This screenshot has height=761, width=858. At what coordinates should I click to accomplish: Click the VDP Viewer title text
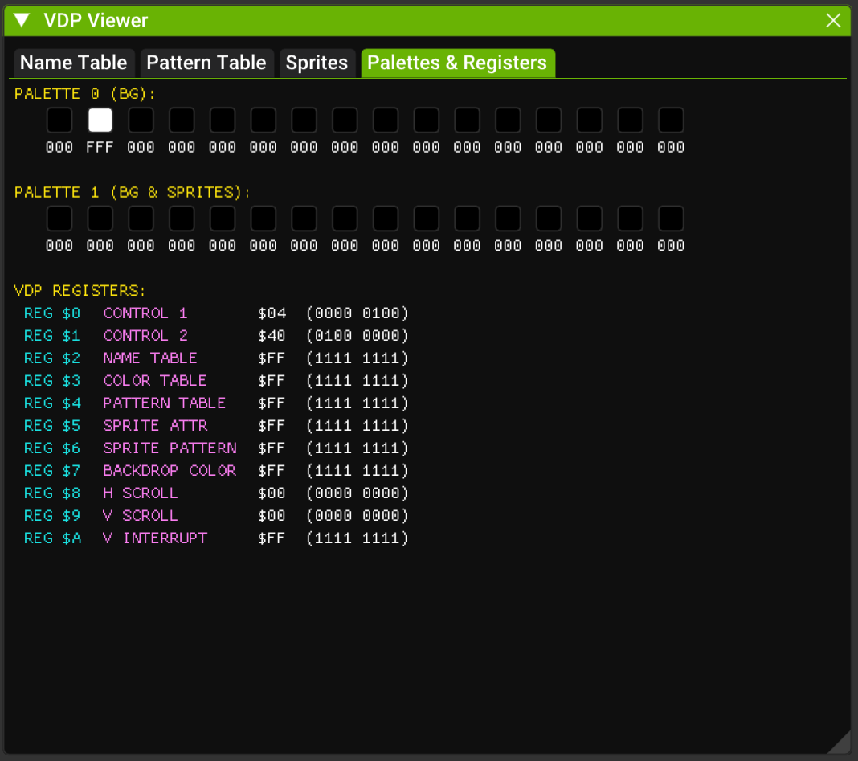click(96, 20)
